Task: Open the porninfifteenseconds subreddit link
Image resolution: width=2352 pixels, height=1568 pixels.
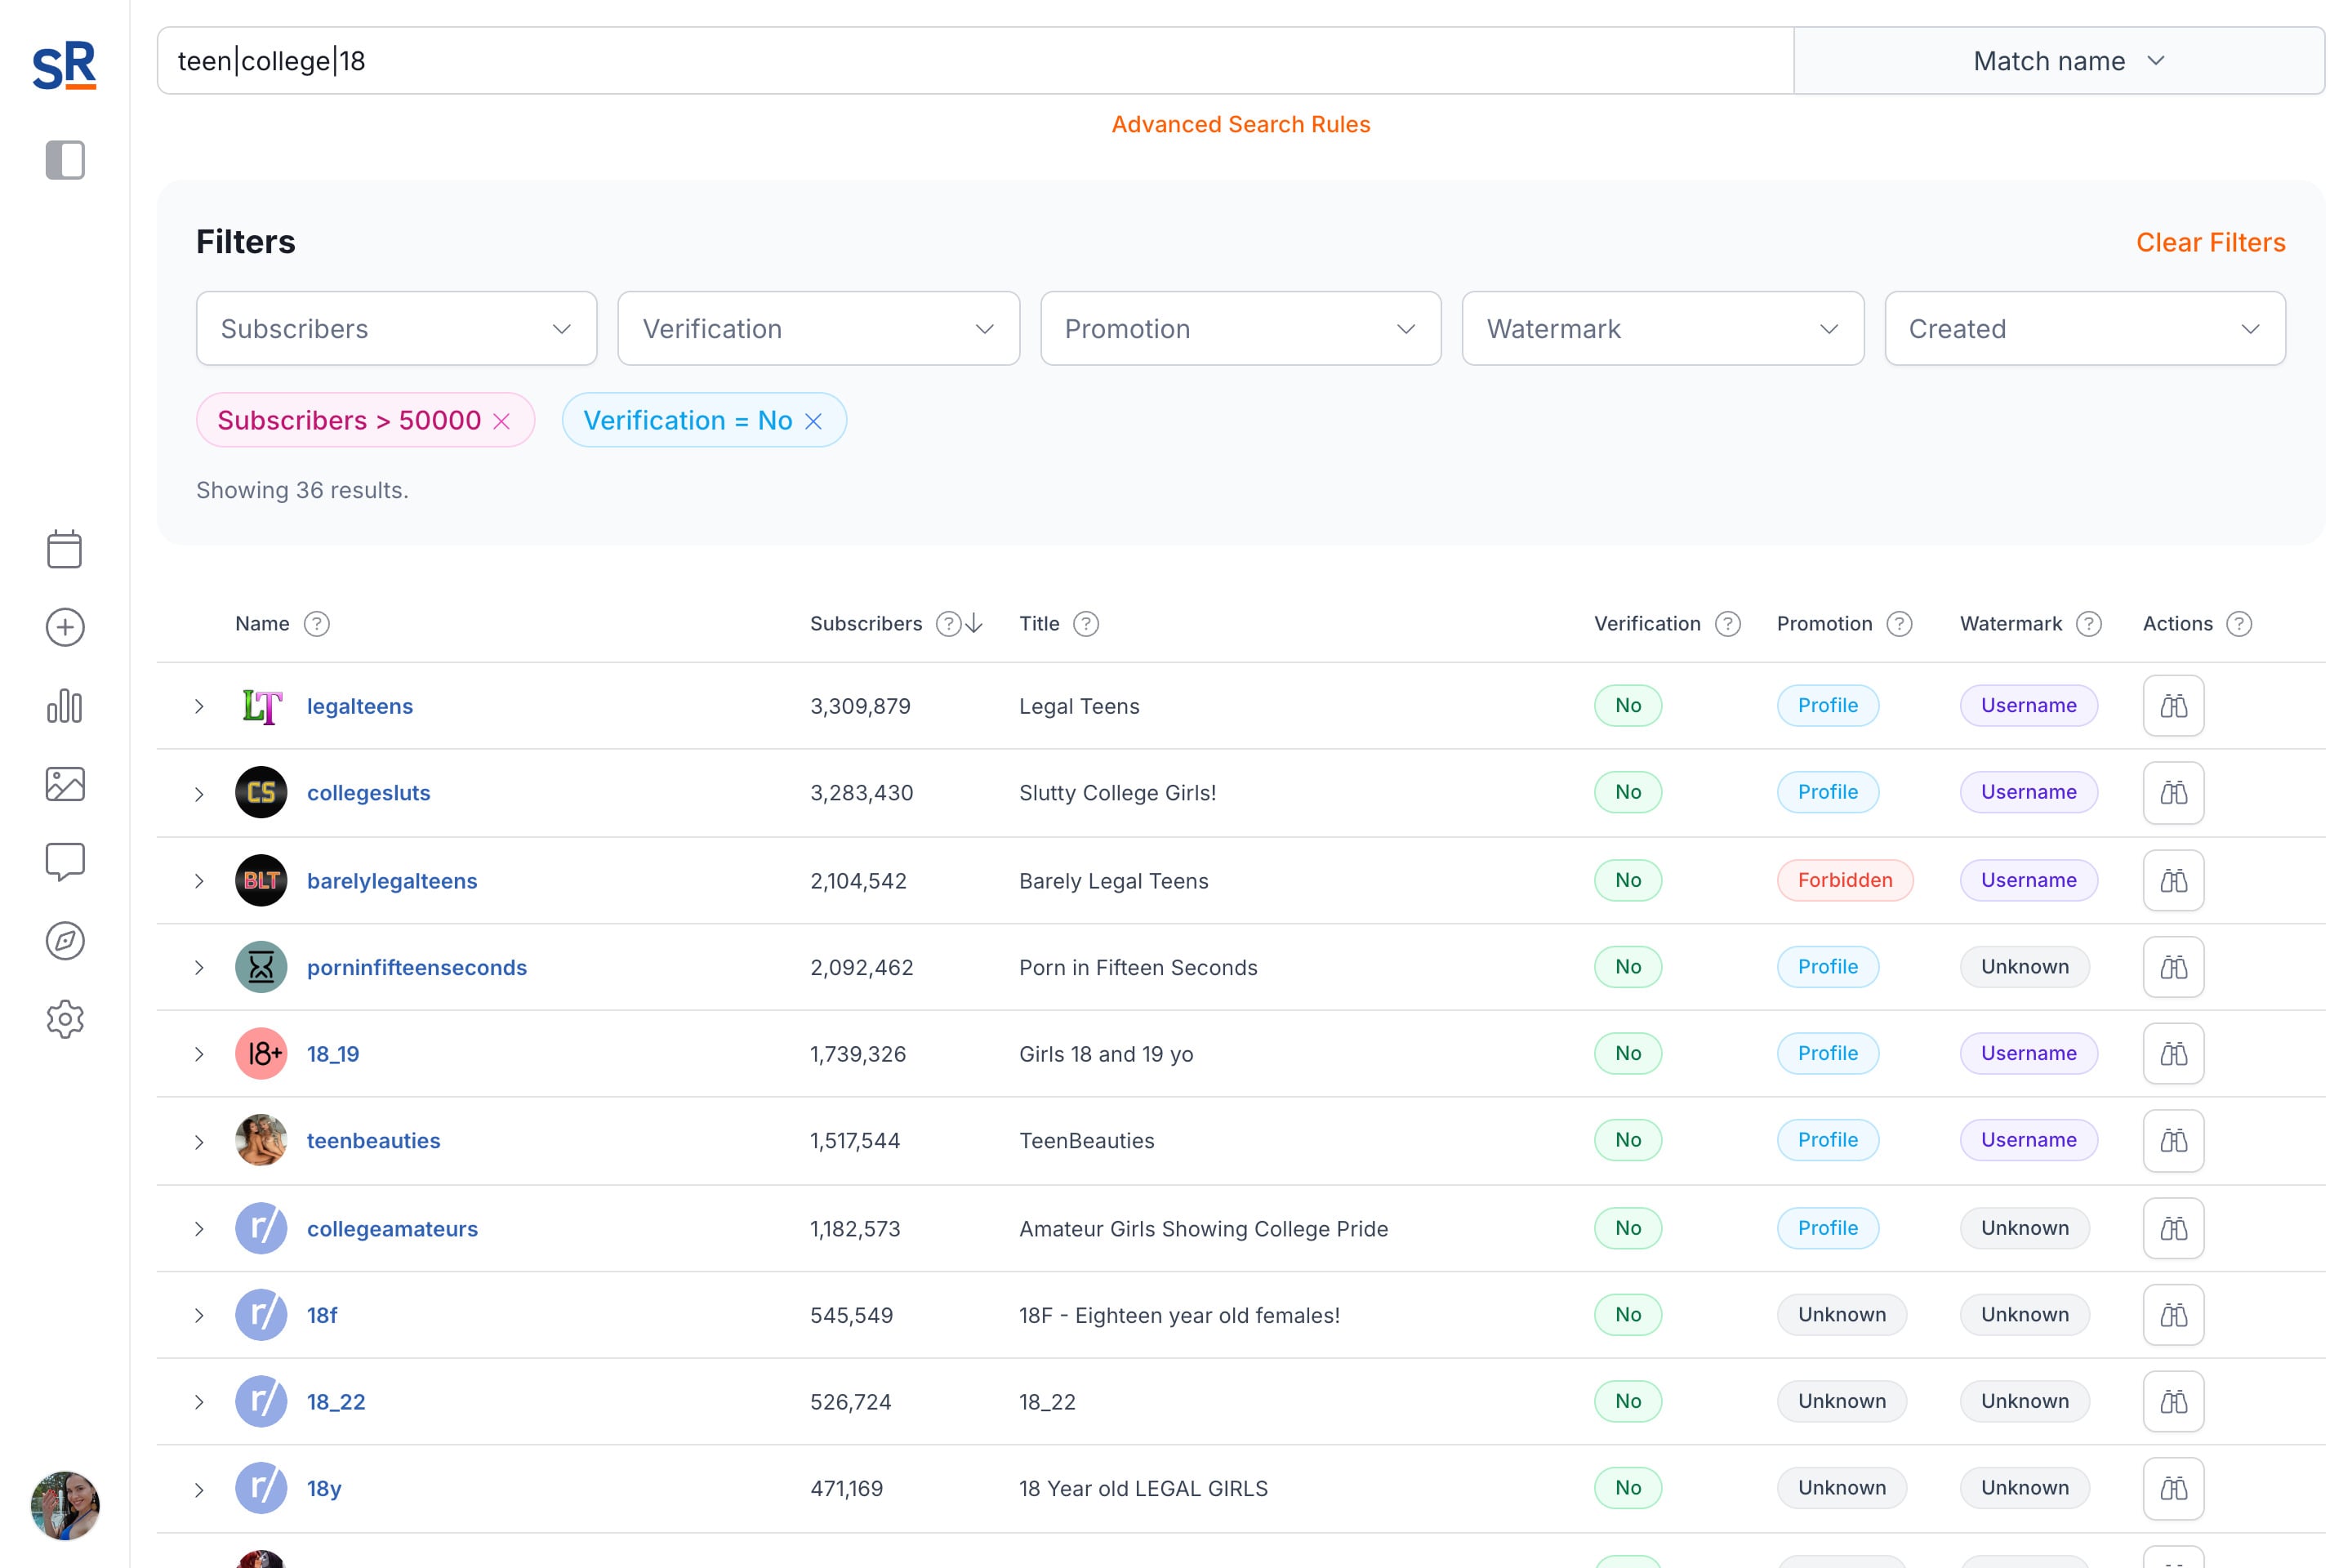Action: pyautogui.click(x=416, y=967)
